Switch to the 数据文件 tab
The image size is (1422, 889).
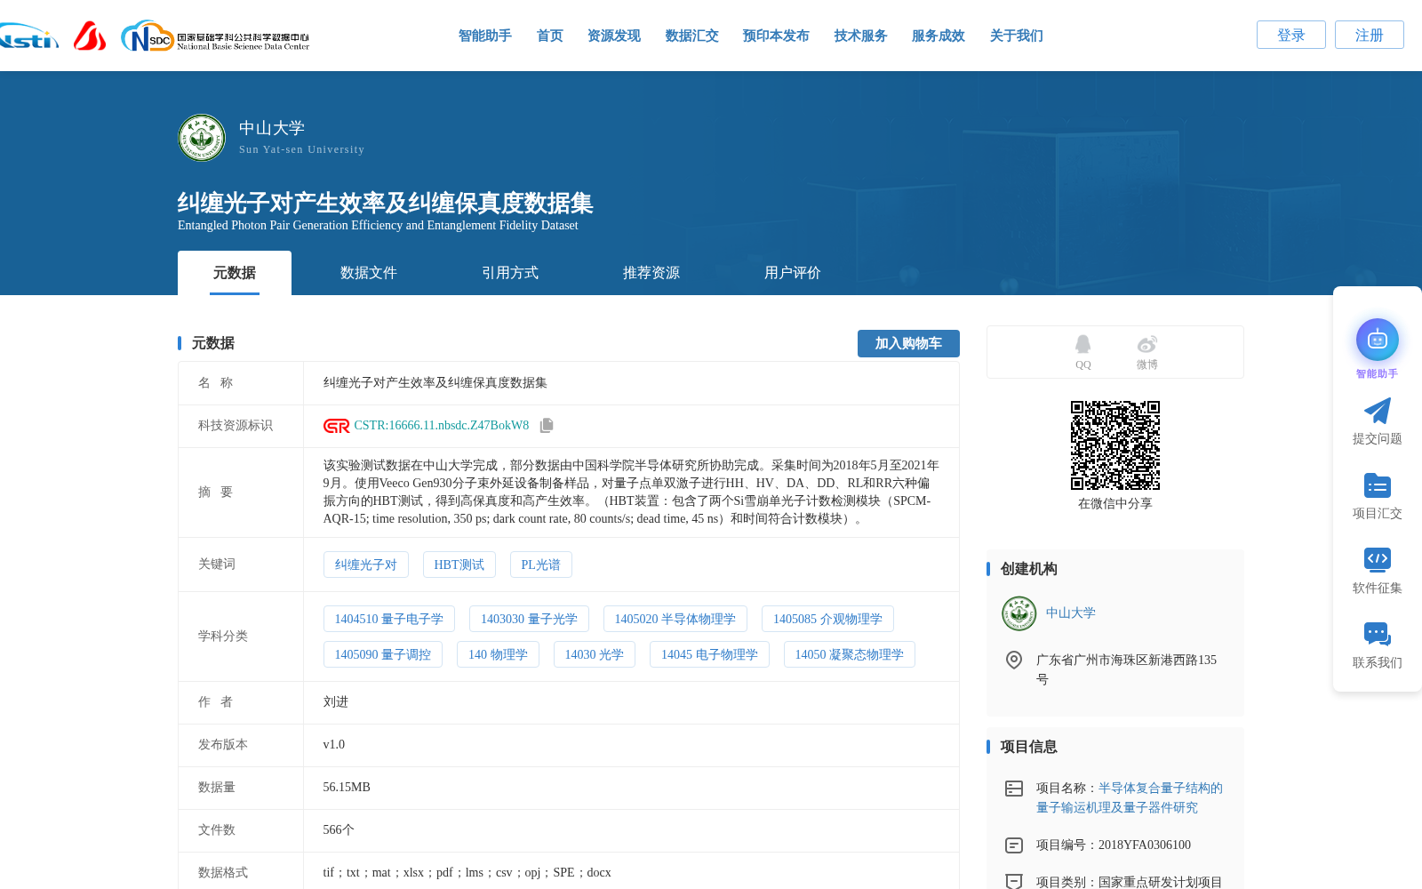368,273
